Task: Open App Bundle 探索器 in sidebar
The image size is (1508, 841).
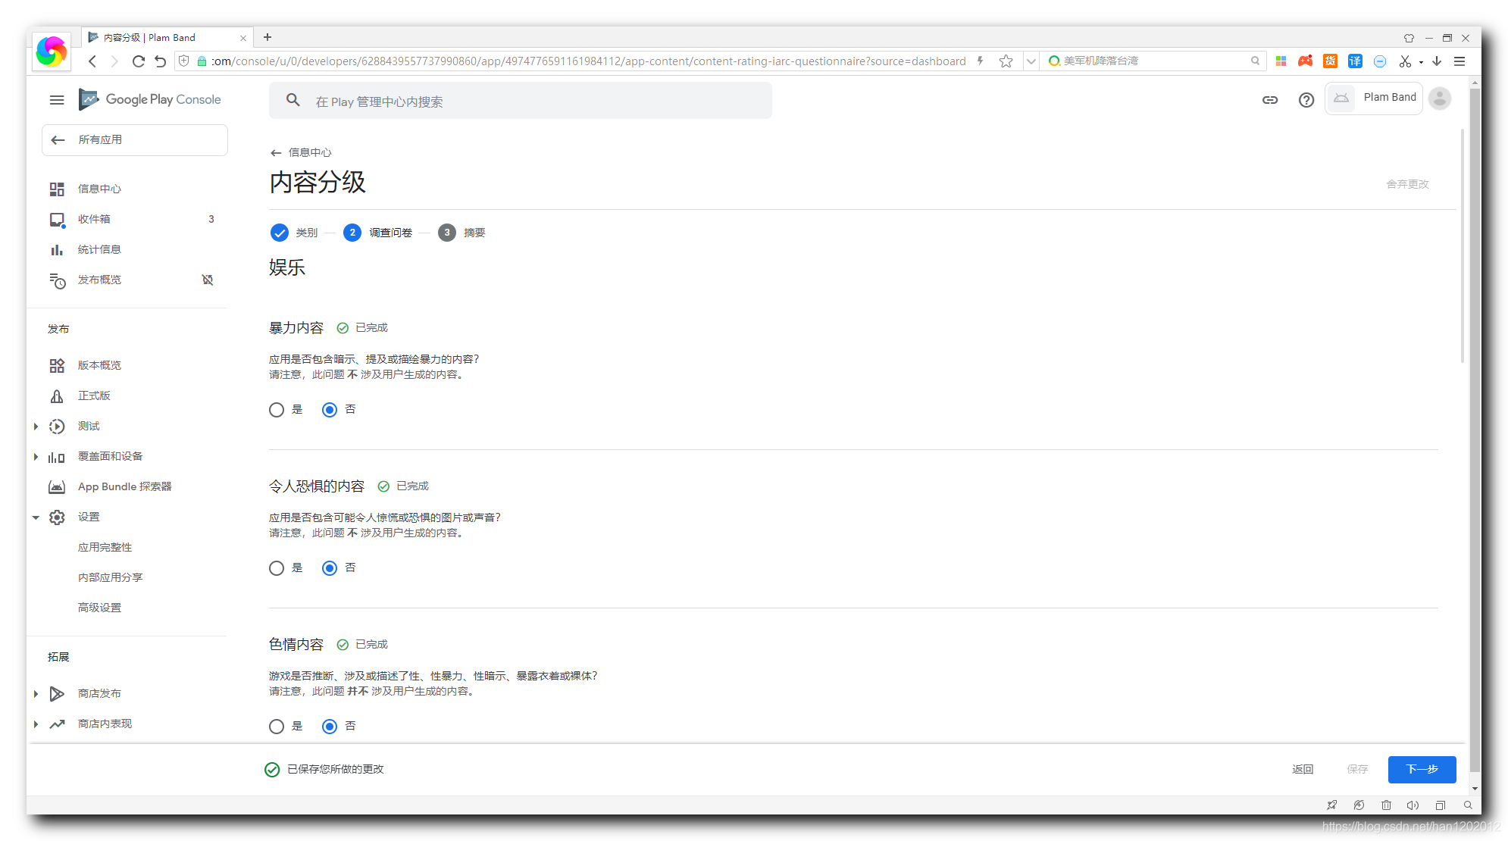Action: point(124,486)
